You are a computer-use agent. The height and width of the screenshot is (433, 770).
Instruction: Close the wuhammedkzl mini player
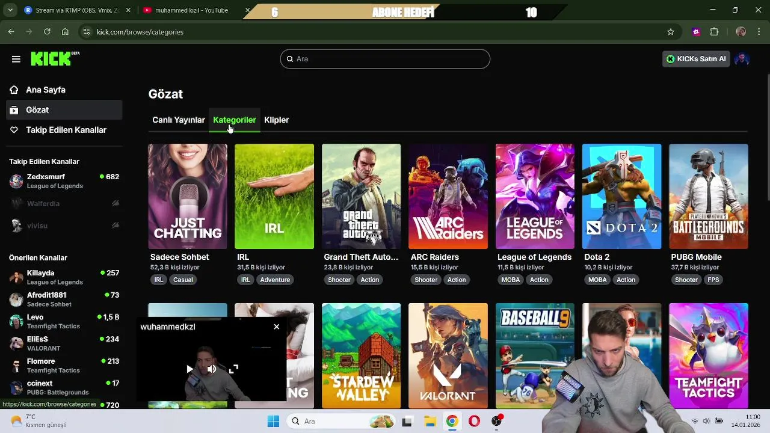[x=277, y=327]
